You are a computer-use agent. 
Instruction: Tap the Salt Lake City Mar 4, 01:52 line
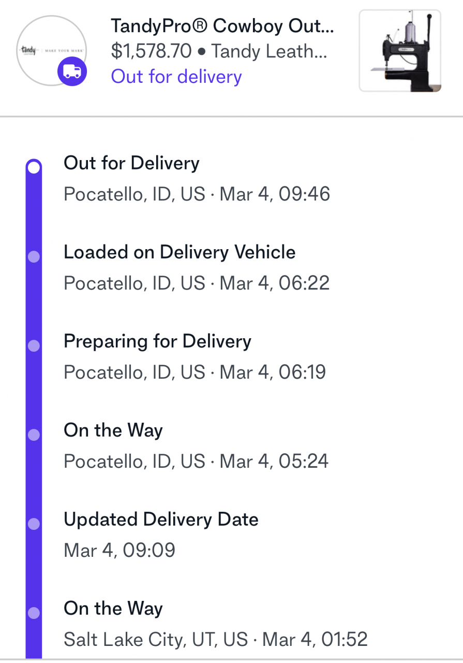(x=216, y=640)
